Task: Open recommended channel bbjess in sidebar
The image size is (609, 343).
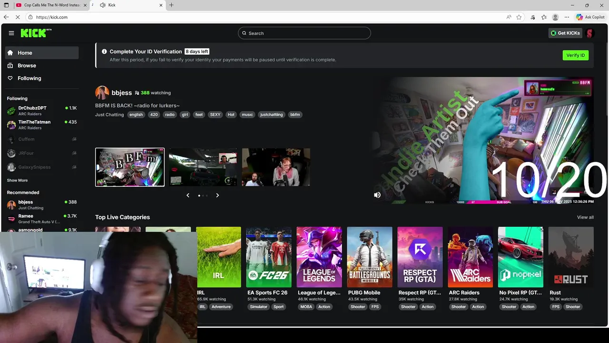Action: (42, 205)
